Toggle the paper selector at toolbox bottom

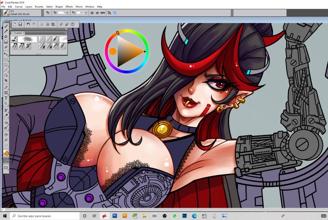6,161
